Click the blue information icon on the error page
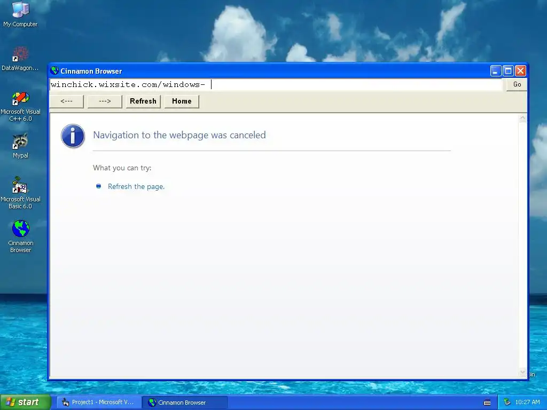The image size is (547, 410). (73, 136)
